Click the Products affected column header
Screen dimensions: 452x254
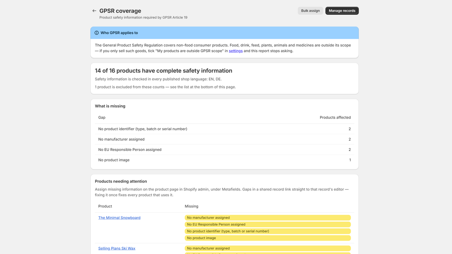[335, 118]
